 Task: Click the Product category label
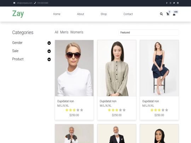click(x=18, y=59)
